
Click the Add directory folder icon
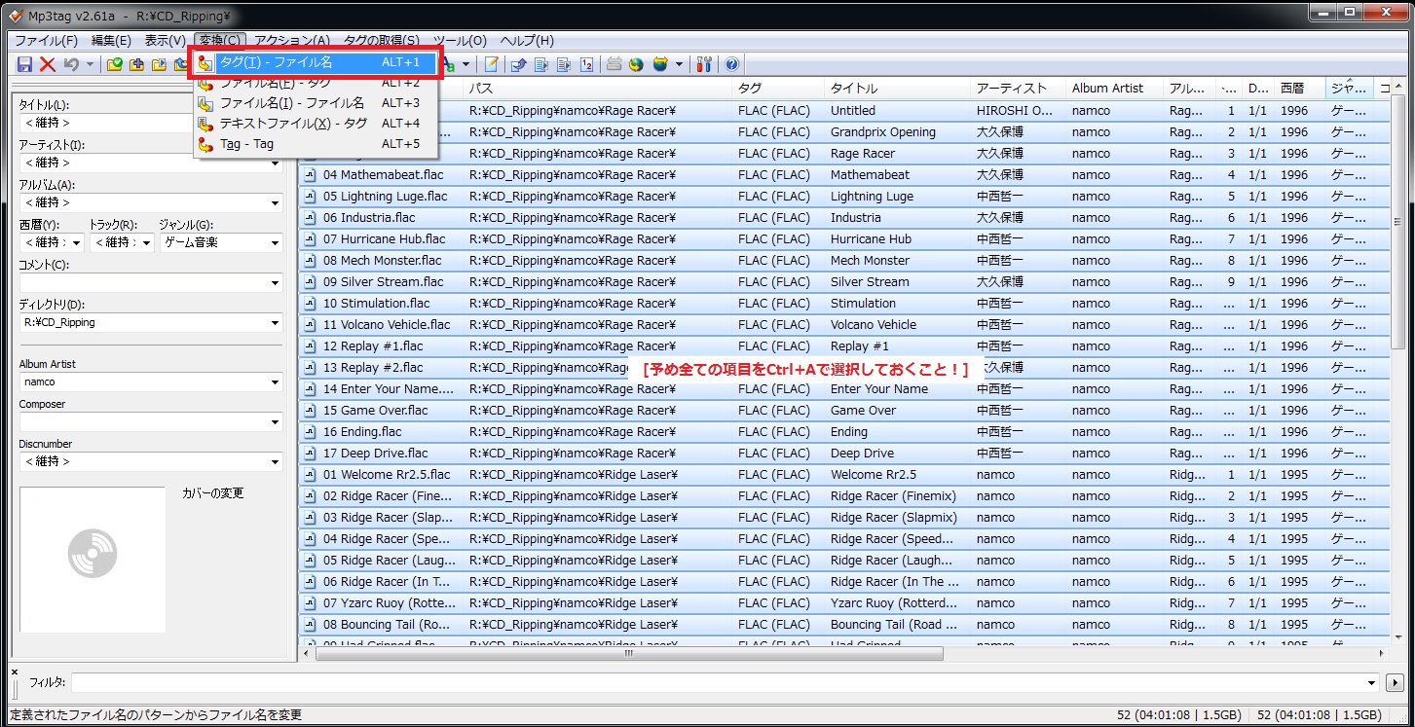tap(136, 64)
